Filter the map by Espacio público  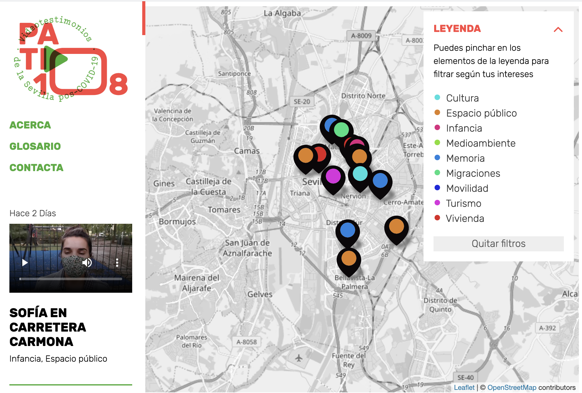point(481,113)
